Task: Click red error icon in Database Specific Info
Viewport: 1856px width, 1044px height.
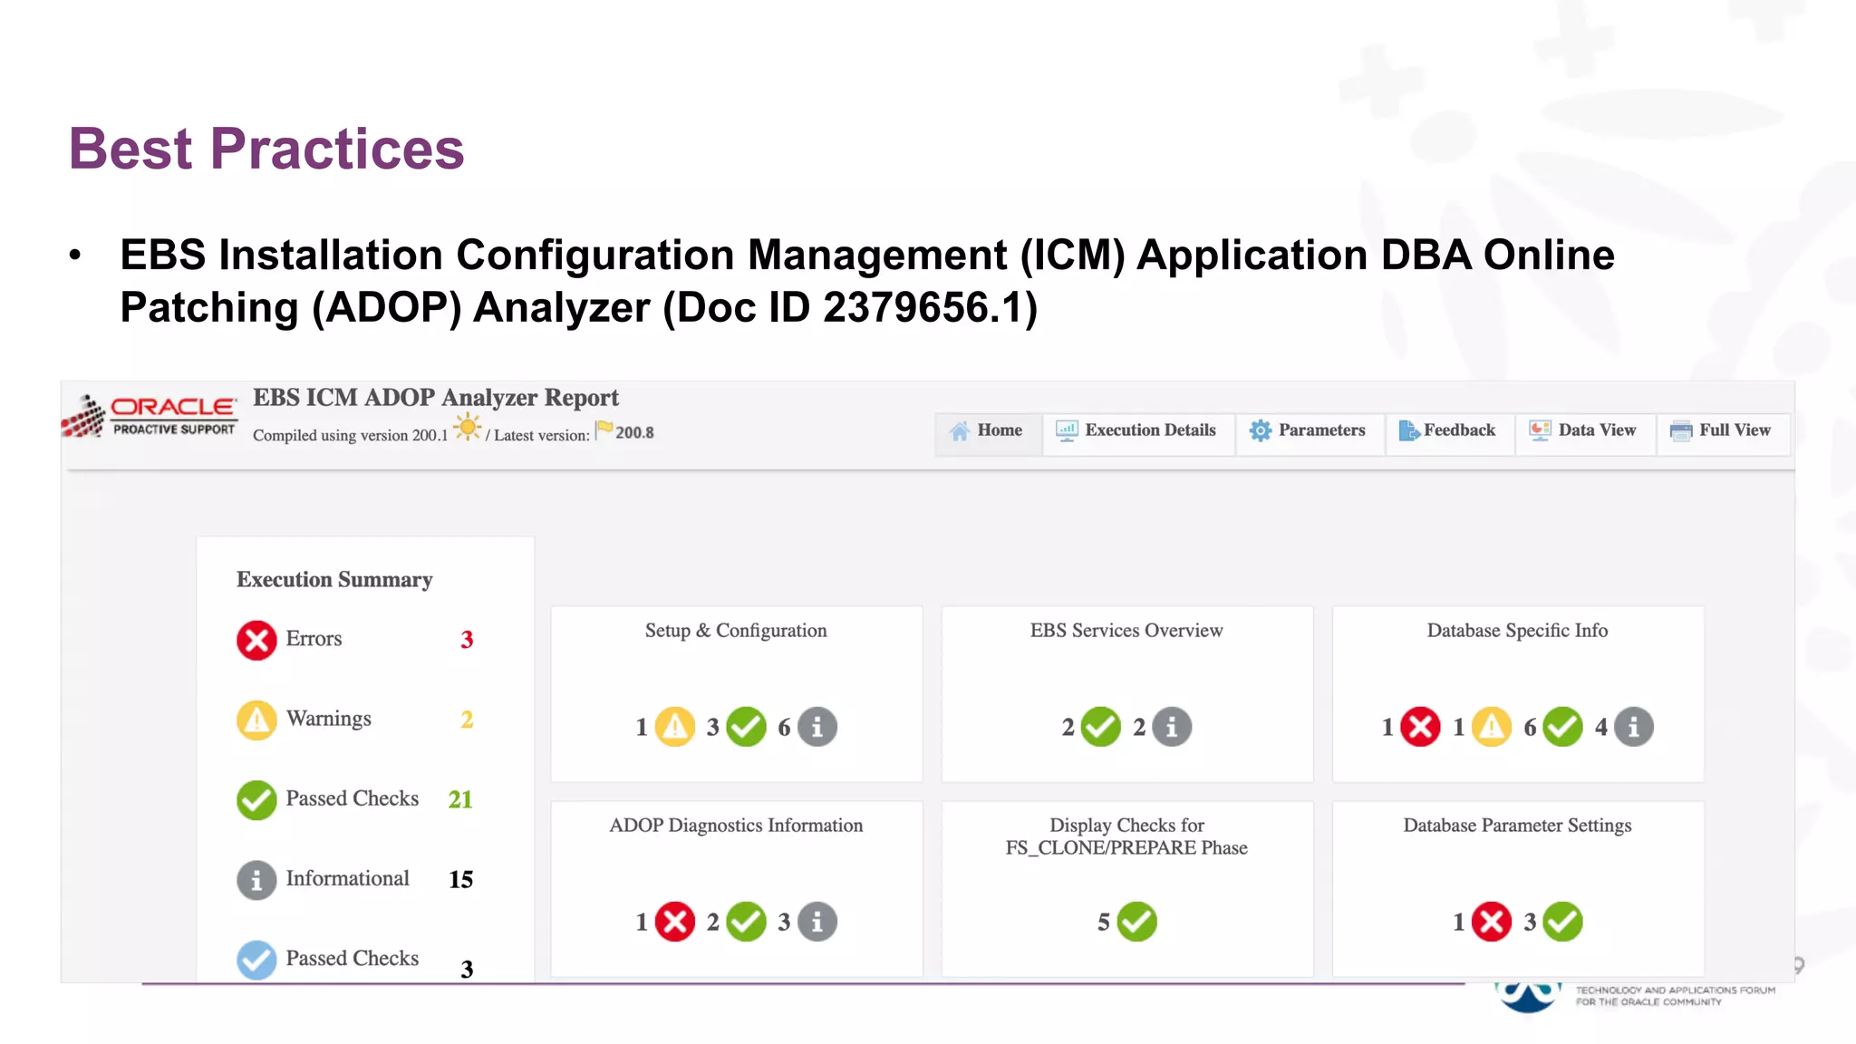Action: (x=1421, y=727)
